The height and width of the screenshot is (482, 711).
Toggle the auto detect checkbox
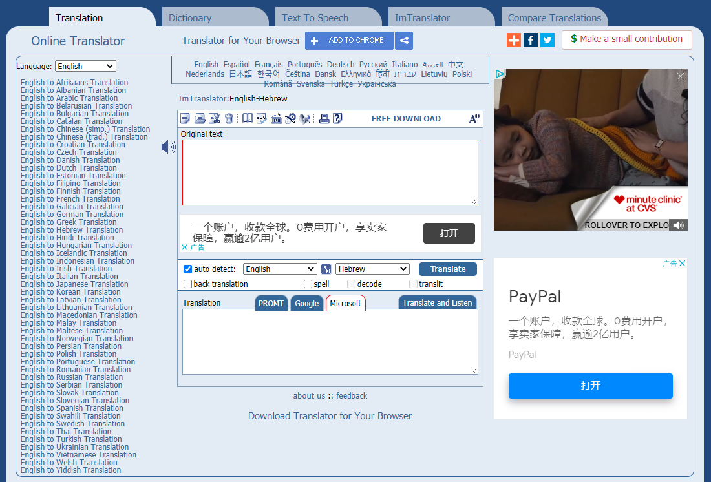pos(187,269)
